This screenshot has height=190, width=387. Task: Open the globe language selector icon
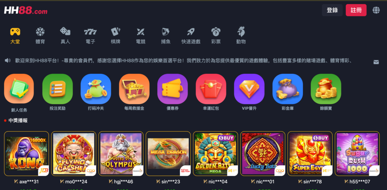[376, 10]
